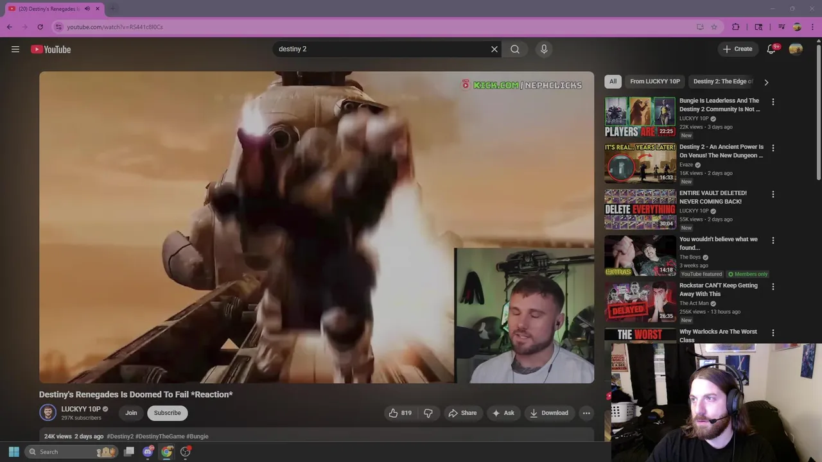Screen dimensions: 822x462
Task: Open 'Rockstar CAN'T Keep Getting Away' thumbnail
Action: tap(640, 302)
